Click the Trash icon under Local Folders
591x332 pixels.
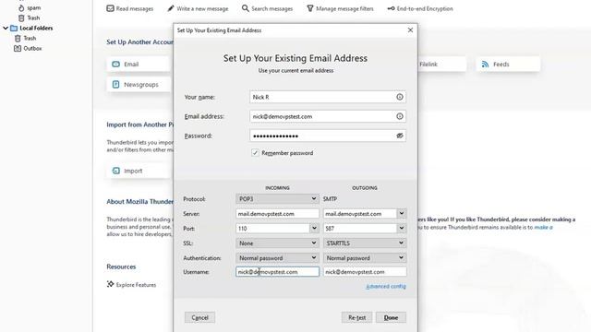point(18,39)
